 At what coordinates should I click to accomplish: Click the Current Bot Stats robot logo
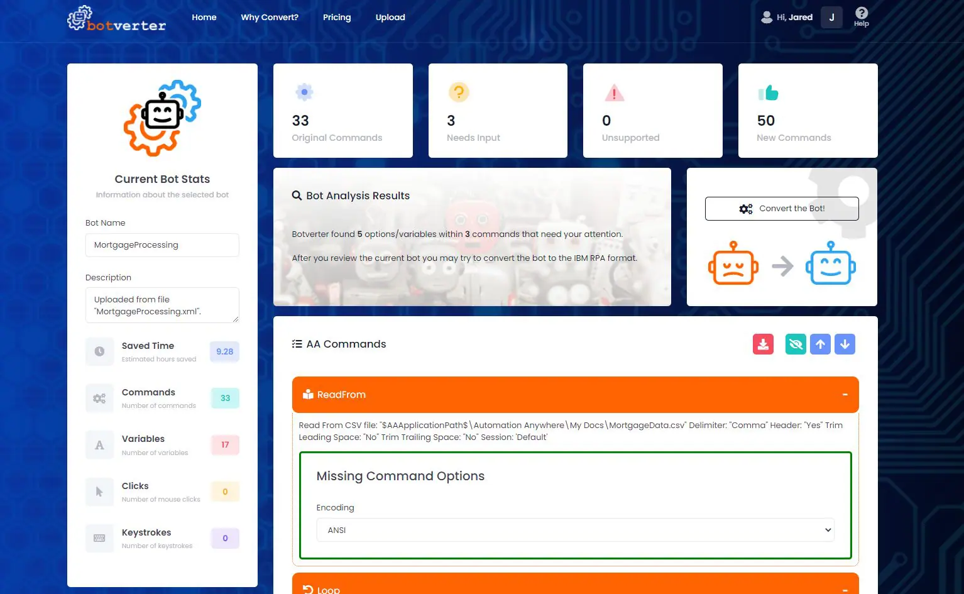tap(162, 118)
